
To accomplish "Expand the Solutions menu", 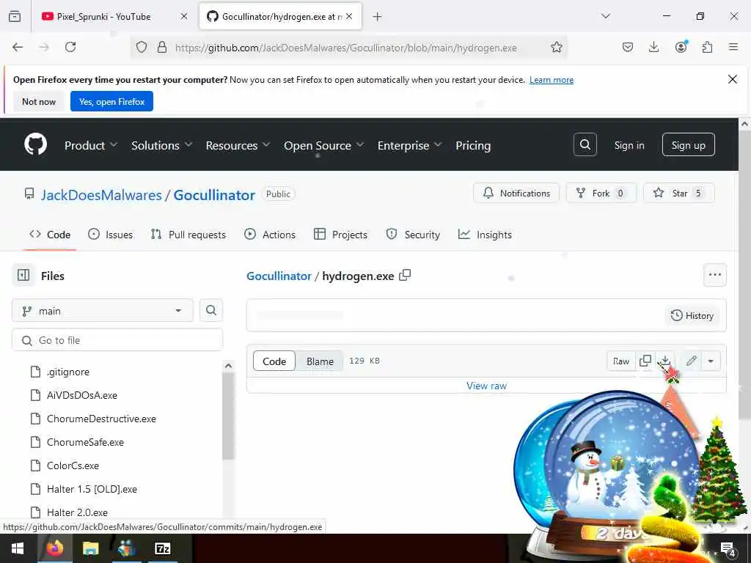I will (161, 145).
